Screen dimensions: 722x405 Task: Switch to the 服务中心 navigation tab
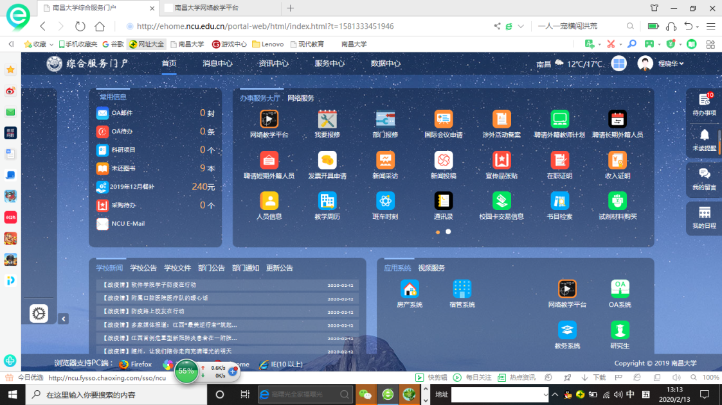pos(329,64)
